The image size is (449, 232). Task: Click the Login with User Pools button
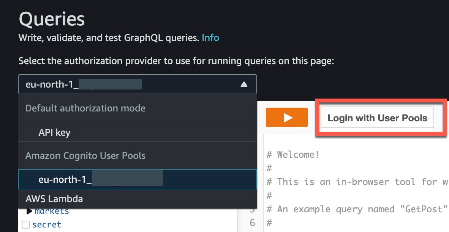pyautogui.click(x=377, y=118)
